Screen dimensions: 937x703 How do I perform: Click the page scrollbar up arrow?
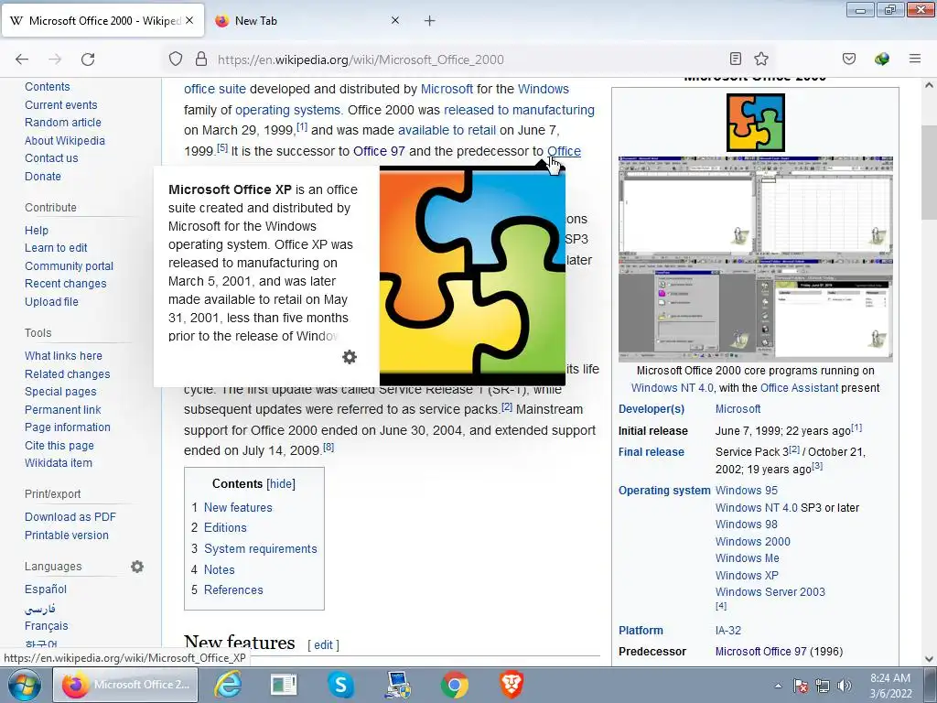pyautogui.click(x=929, y=85)
